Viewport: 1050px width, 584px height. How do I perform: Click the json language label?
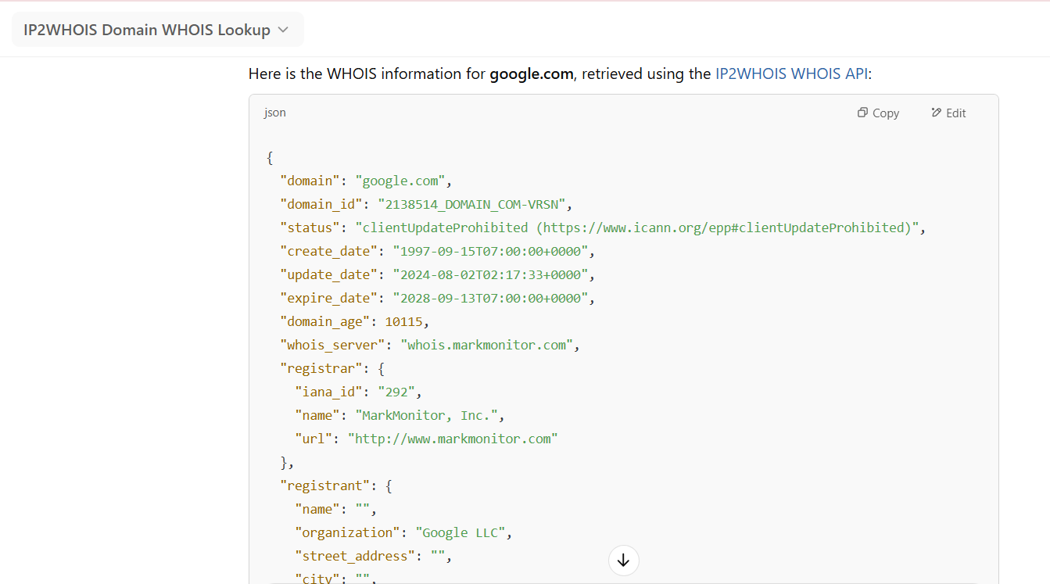[x=275, y=113]
